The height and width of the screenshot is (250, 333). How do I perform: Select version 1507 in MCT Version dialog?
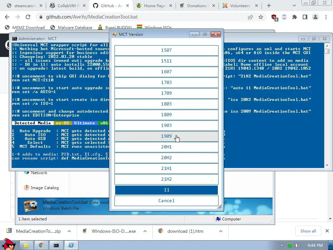coord(166,50)
